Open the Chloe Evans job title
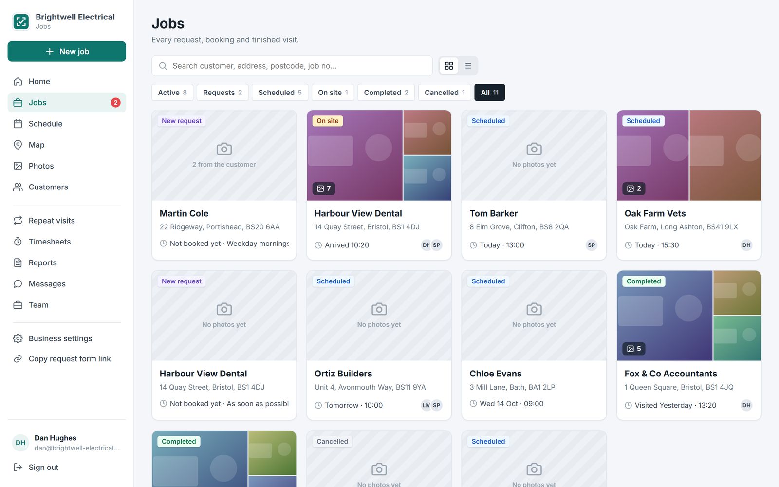Viewport: 779px width, 487px height. pos(496,374)
